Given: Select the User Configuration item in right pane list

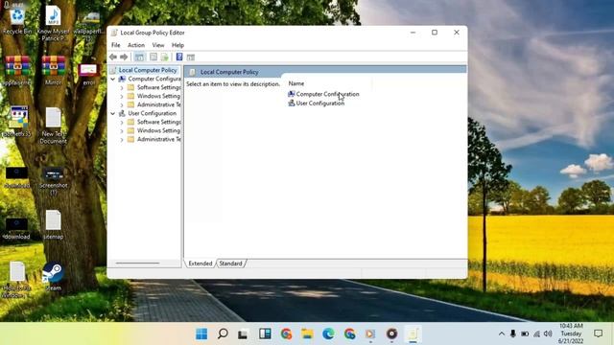Looking at the screenshot, I should pyautogui.click(x=319, y=103).
